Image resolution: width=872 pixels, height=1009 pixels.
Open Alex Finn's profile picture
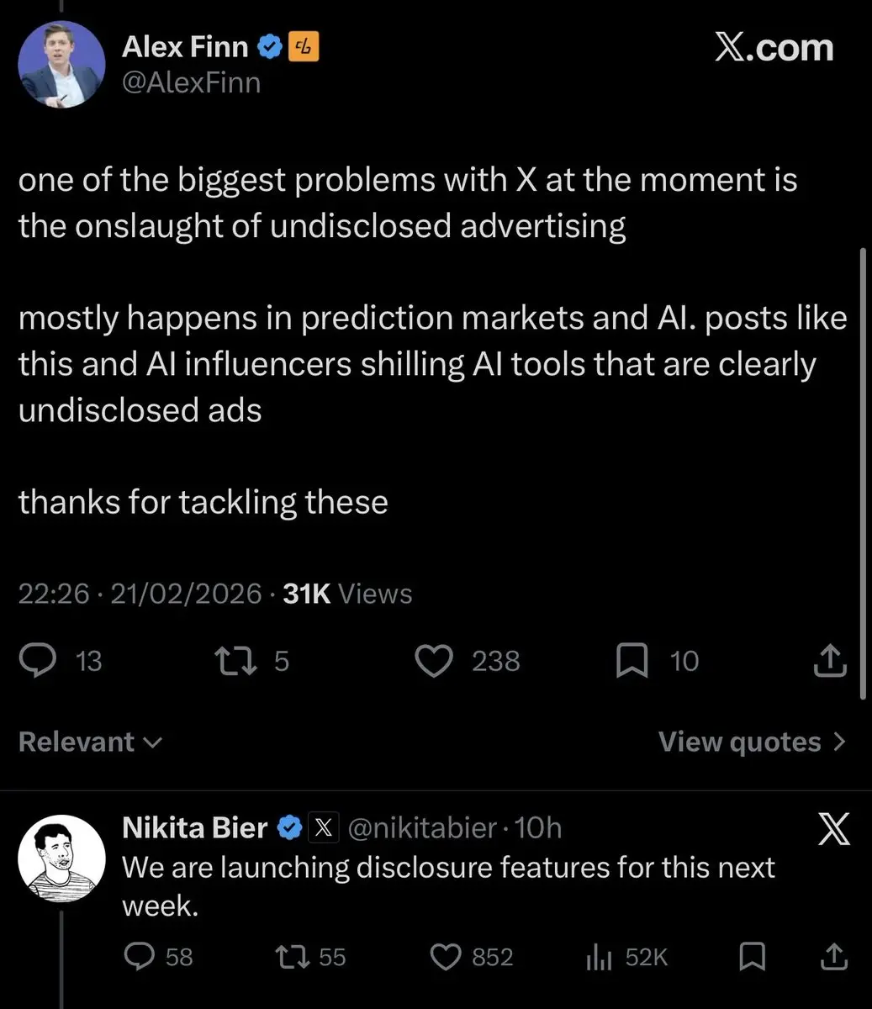click(61, 64)
